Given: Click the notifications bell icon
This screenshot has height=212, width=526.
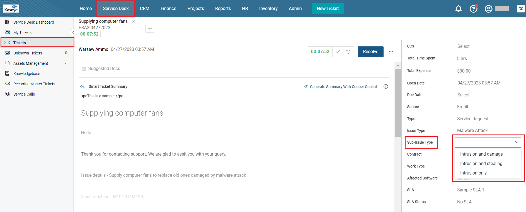Looking at the screenshot, I should (458, 9).
